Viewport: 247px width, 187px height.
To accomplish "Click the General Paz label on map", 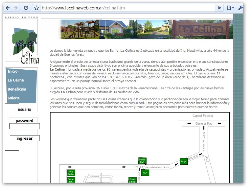I will pos(204,123).
